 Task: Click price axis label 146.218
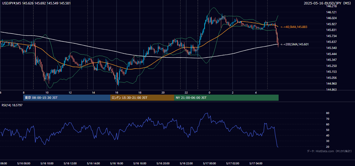(x=332, y=6)
